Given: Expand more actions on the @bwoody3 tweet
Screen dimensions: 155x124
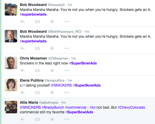Looking at the screenshot, I should coord(67,21).
